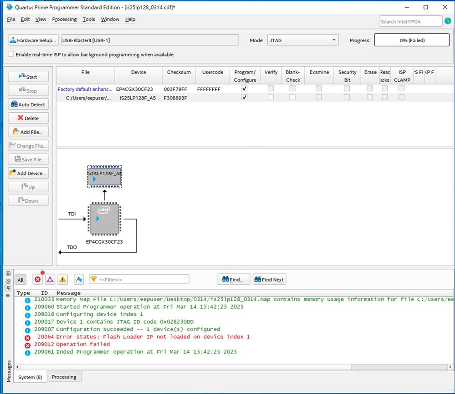Screen dimensions: 455x394
Task: Click the Start programming button
Action: pos(28,77)
